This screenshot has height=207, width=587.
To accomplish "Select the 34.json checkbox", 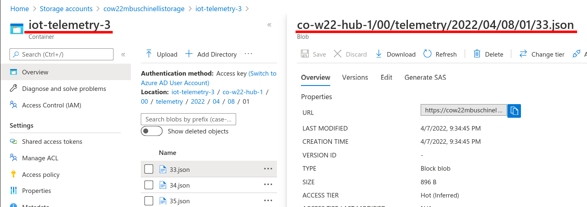I will pyautogui.click(x=149, y=185).
